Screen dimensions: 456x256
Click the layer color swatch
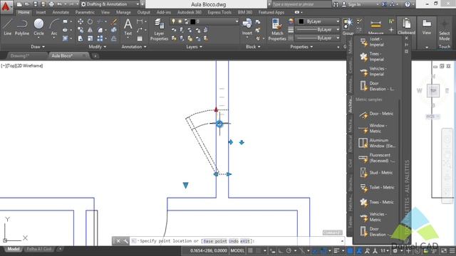click(192, 21)
